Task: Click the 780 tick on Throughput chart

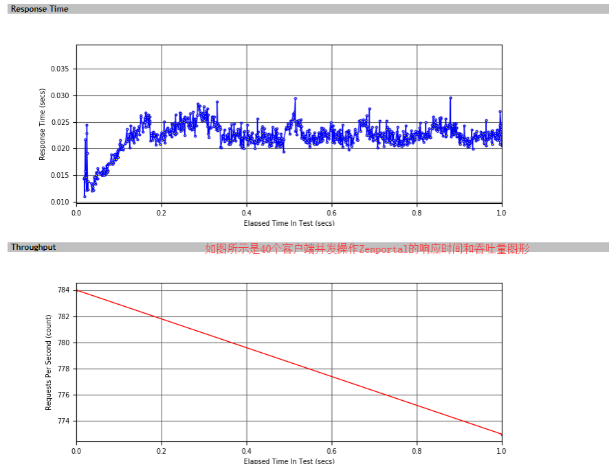Action: tap(64, 343)
